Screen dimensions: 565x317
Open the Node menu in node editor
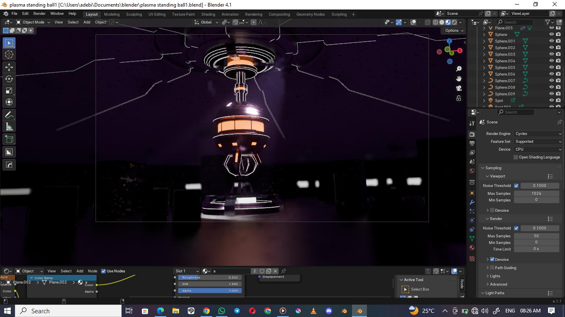click(x=93, y=271)
